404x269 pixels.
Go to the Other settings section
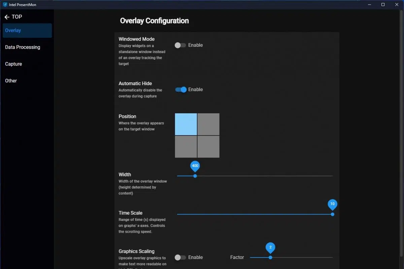11,81
